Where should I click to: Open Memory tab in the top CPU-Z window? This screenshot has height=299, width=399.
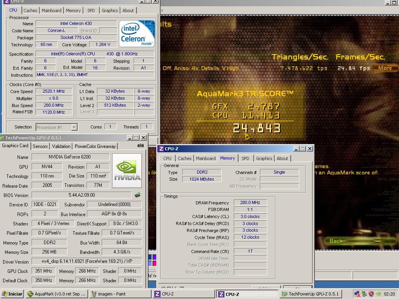pyautogui.click(x=73, y=11)
